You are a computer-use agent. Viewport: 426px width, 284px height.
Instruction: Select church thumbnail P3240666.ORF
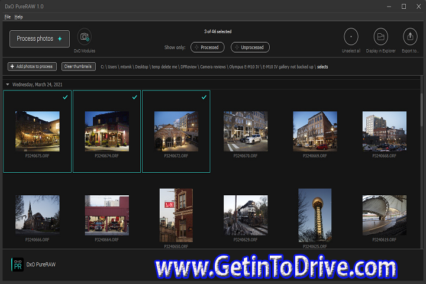click(37, 215)
